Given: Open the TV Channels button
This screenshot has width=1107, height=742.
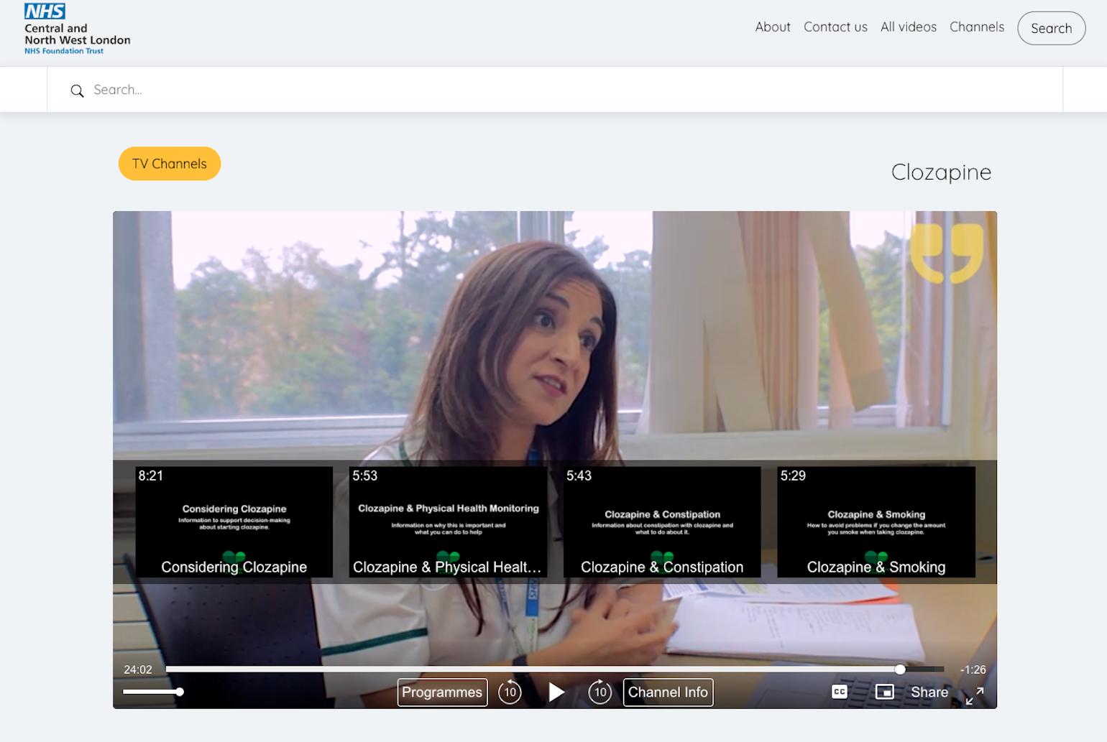Looking at the screenshot, I should (x=170, y=164).
